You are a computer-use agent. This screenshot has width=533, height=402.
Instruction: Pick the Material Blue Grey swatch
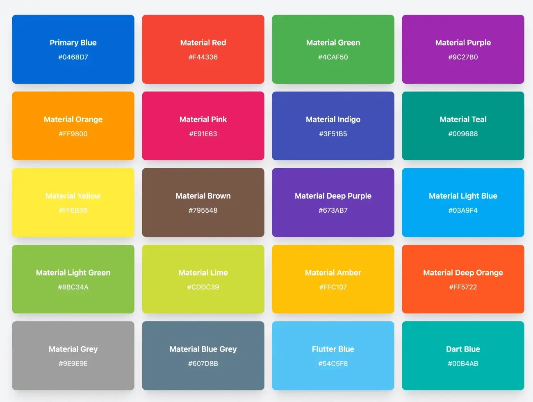[203, 356]
